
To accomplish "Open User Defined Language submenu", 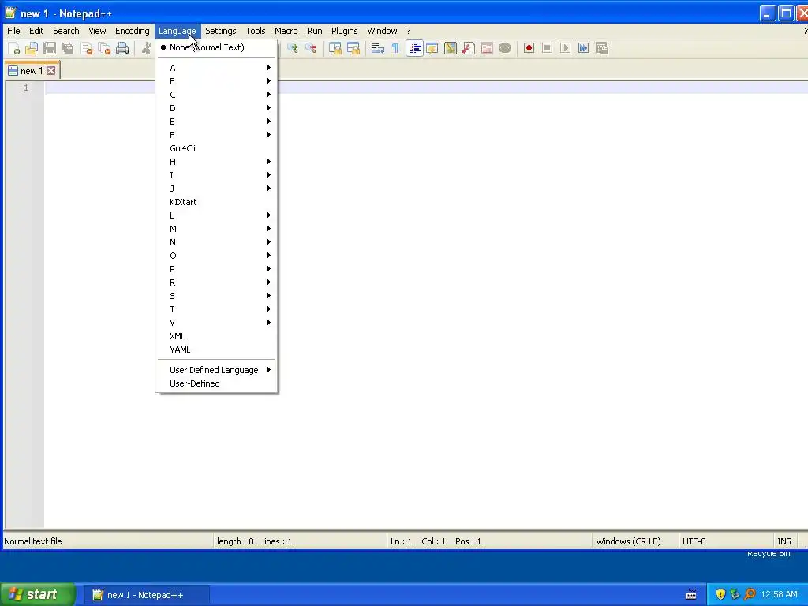I will [x=216, y=370].
